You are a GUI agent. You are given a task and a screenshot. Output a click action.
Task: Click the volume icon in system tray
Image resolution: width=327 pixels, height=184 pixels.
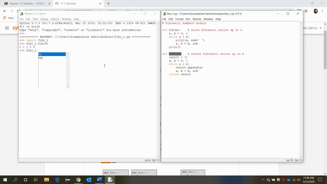pyautogui.click(x=299, y=180)
